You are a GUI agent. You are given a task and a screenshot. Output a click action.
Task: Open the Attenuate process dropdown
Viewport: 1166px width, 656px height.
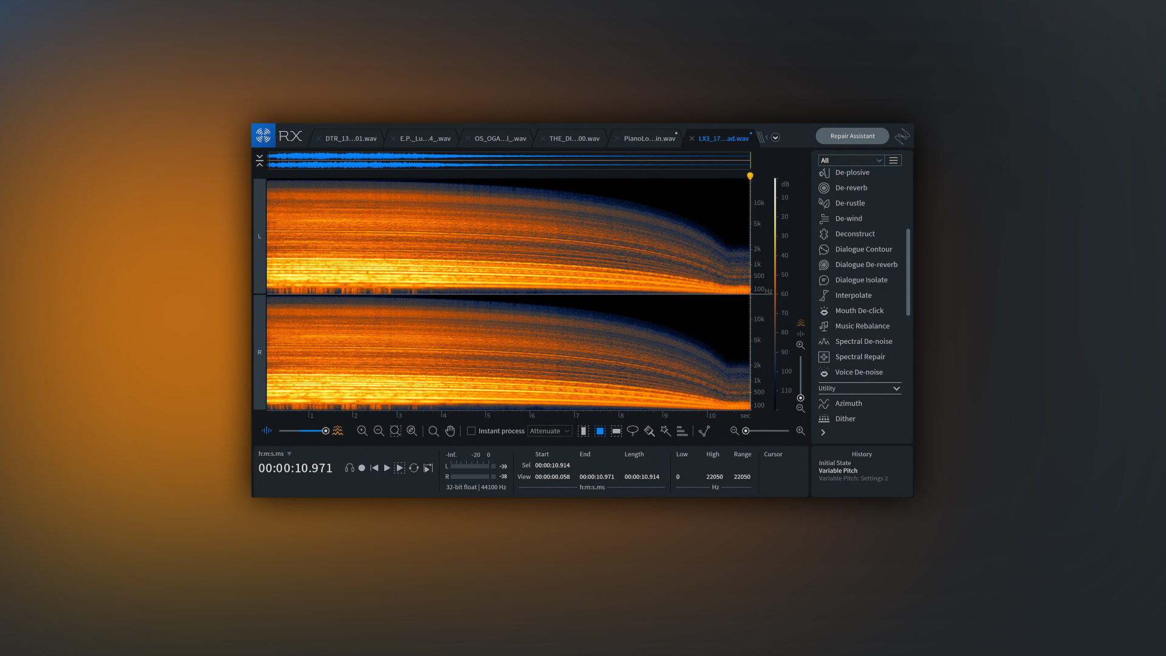click(x=549, y=431)
